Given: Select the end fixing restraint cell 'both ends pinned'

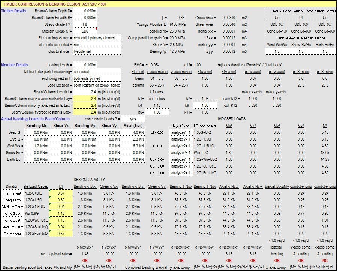Looking at the screenshot, I should coord(97,78).
